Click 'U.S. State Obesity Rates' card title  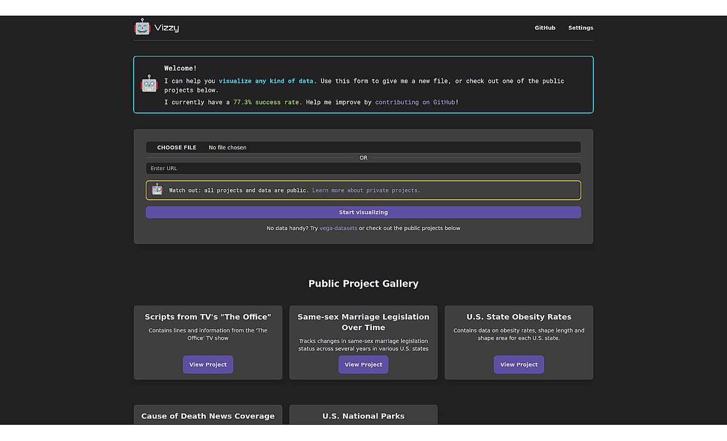tap(519, 317)
